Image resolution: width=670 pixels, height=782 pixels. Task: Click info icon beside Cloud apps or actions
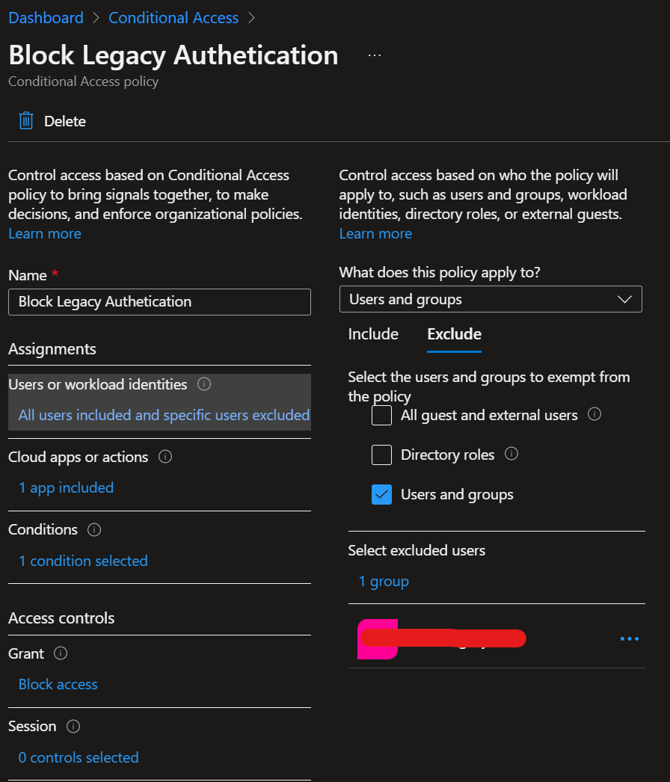coord(165,456)
